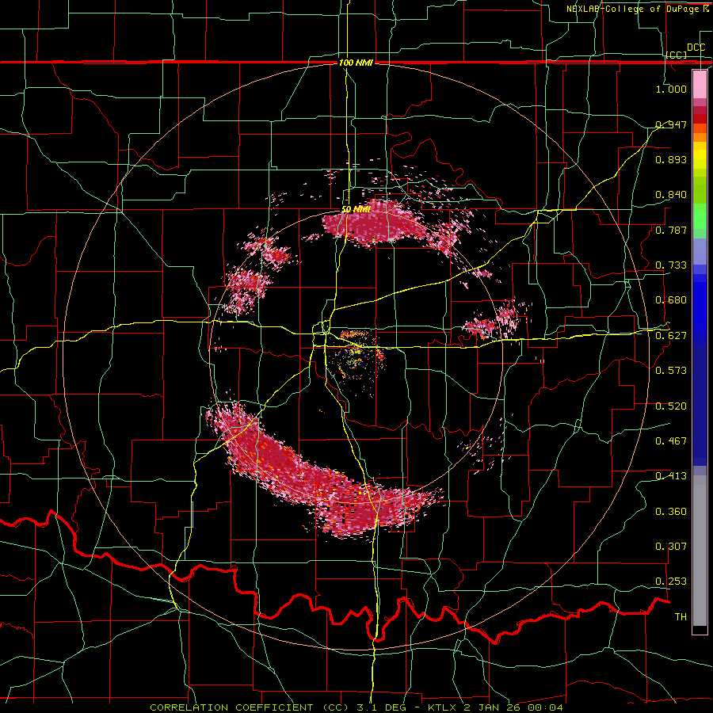The height and width of the screenshot is (713, 713).
Task: Pick the gray segment of the color bar
Action: click(x=700, y=551)
